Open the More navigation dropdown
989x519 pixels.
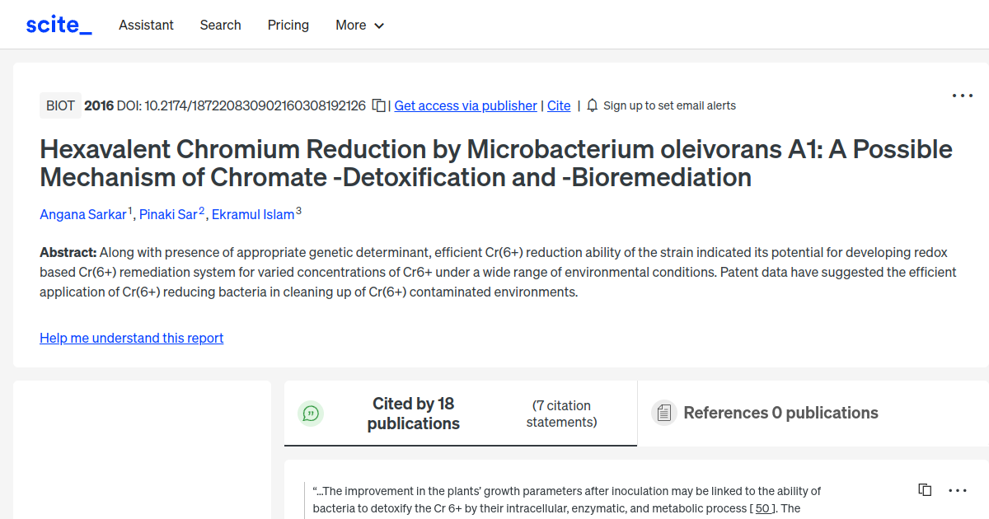359,25
